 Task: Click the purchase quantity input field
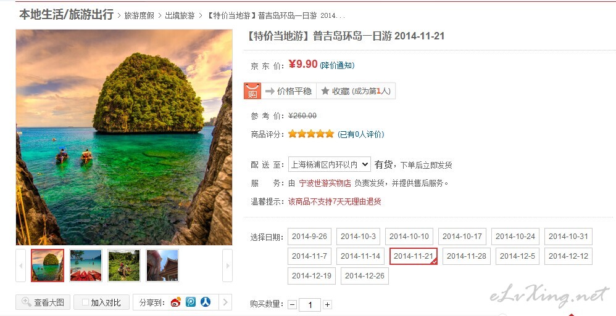pyautogui.click(x=310, y=305)
